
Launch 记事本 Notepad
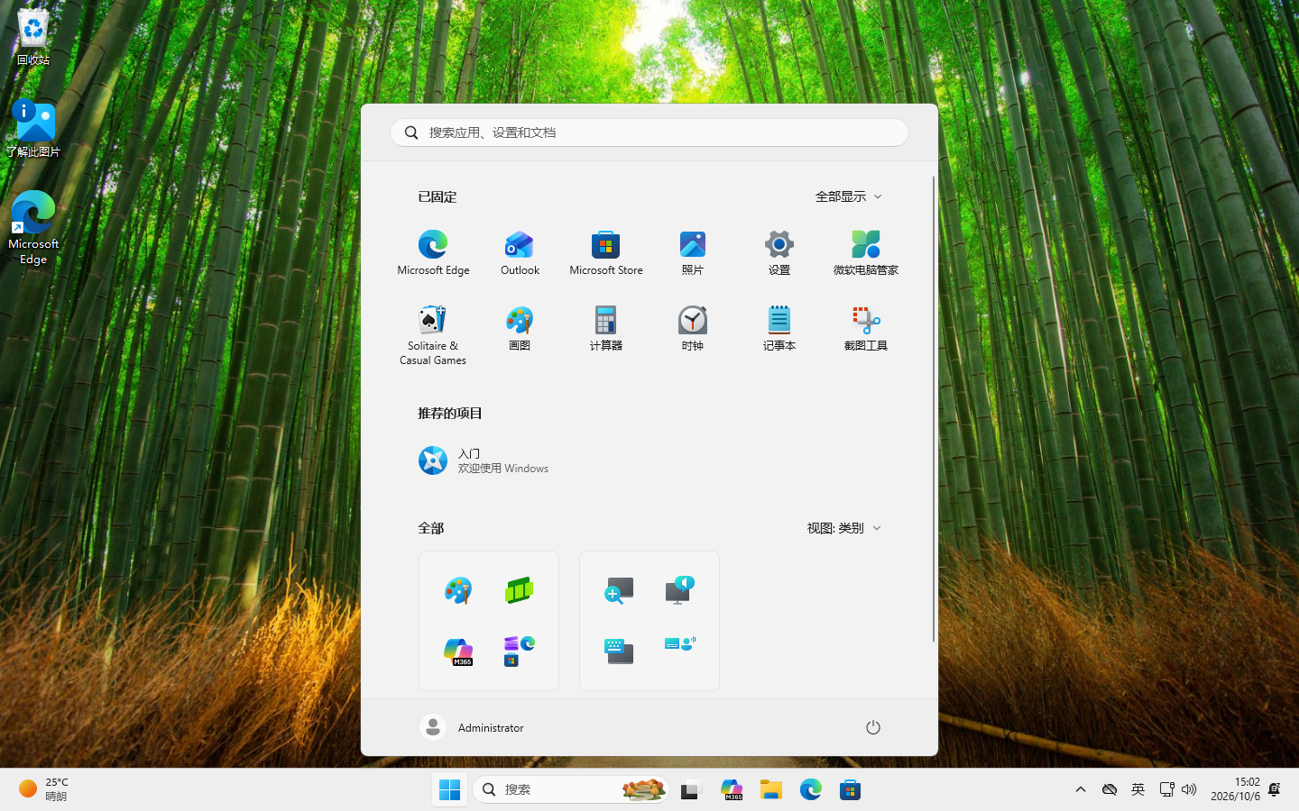(x=779, y=328)
